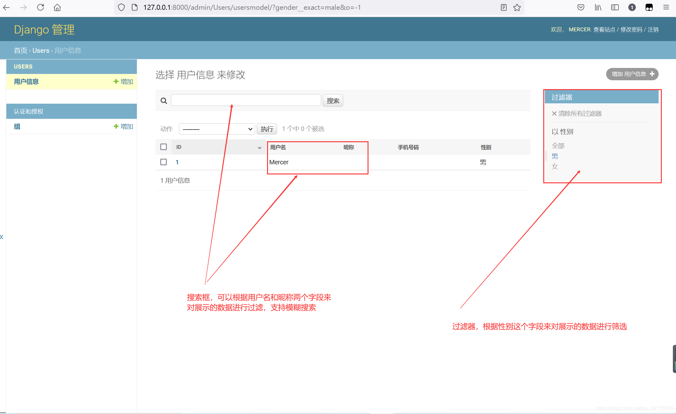
Task: Select 女 gender filter option
Action: click(x=555, y=167)
